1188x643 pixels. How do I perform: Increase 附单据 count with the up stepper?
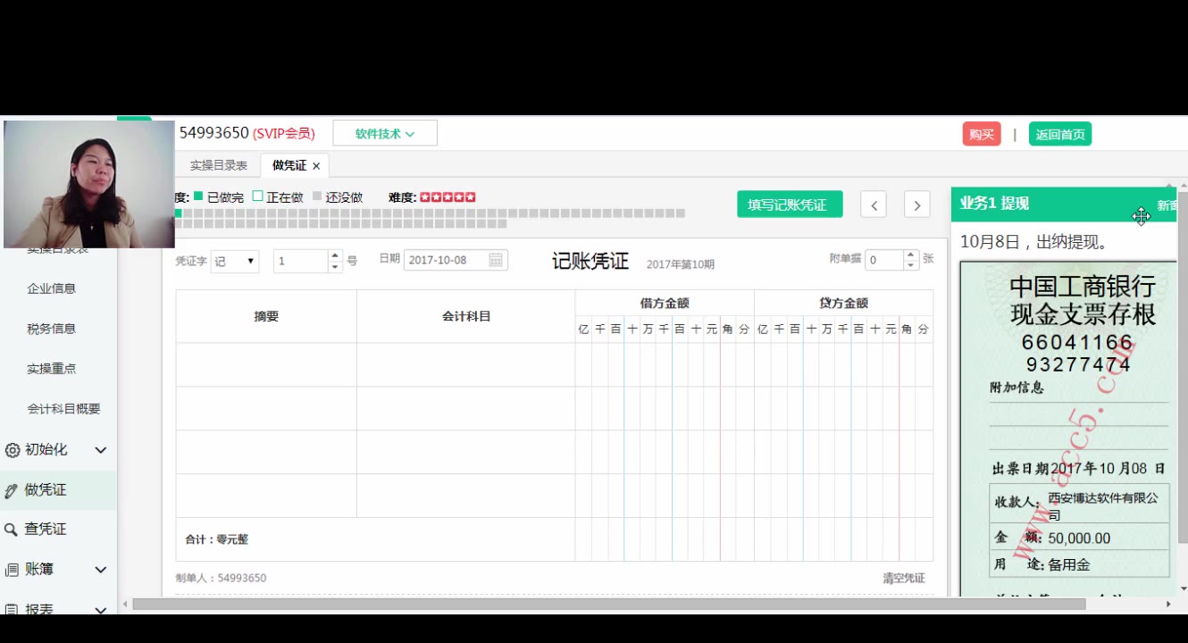coord(909,254)
